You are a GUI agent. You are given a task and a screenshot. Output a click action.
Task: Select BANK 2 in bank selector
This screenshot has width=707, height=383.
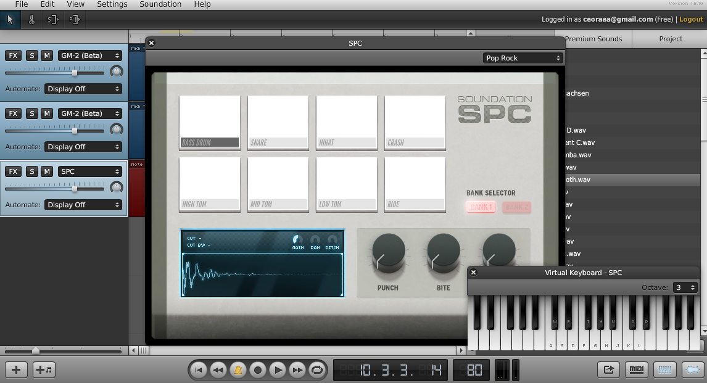point(516,207)
